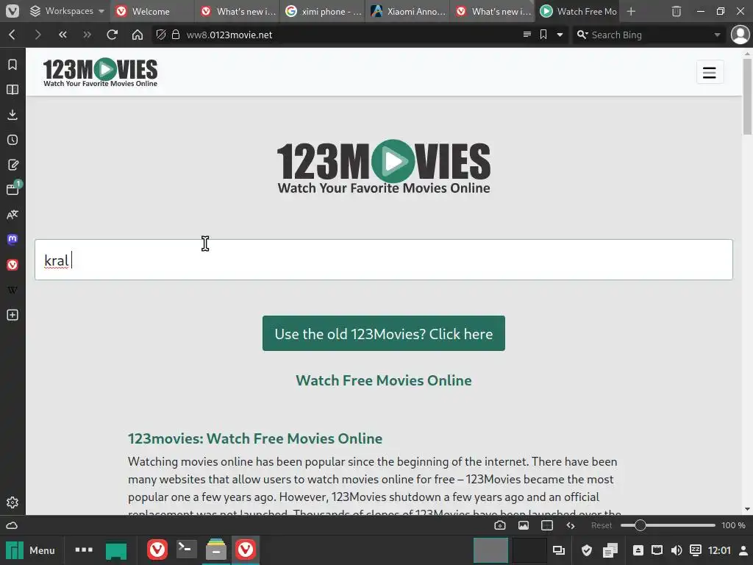Open browser settings gear
753x565 pixels.
(x=13, y=502)
